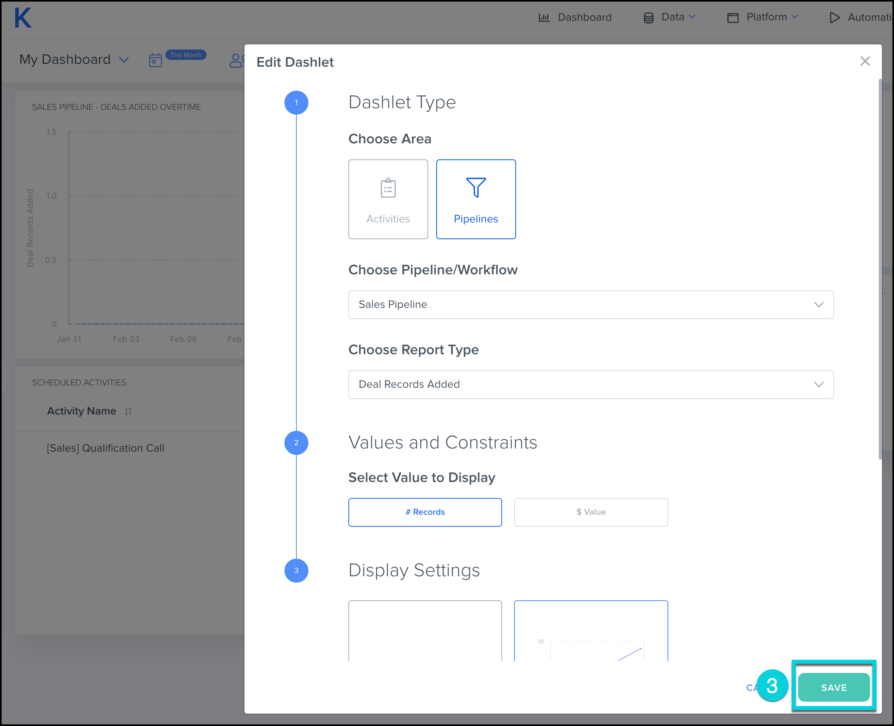Select the Activities clipboard area
The height and width of the screenshot is (726, 894).
click(388, 199)
